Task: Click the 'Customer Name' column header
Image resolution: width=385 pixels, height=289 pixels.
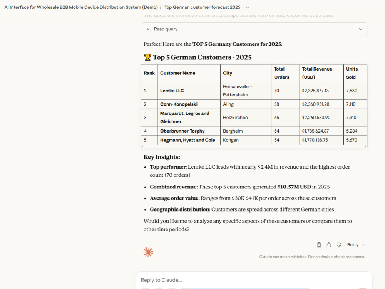Action: coord(189,73)
